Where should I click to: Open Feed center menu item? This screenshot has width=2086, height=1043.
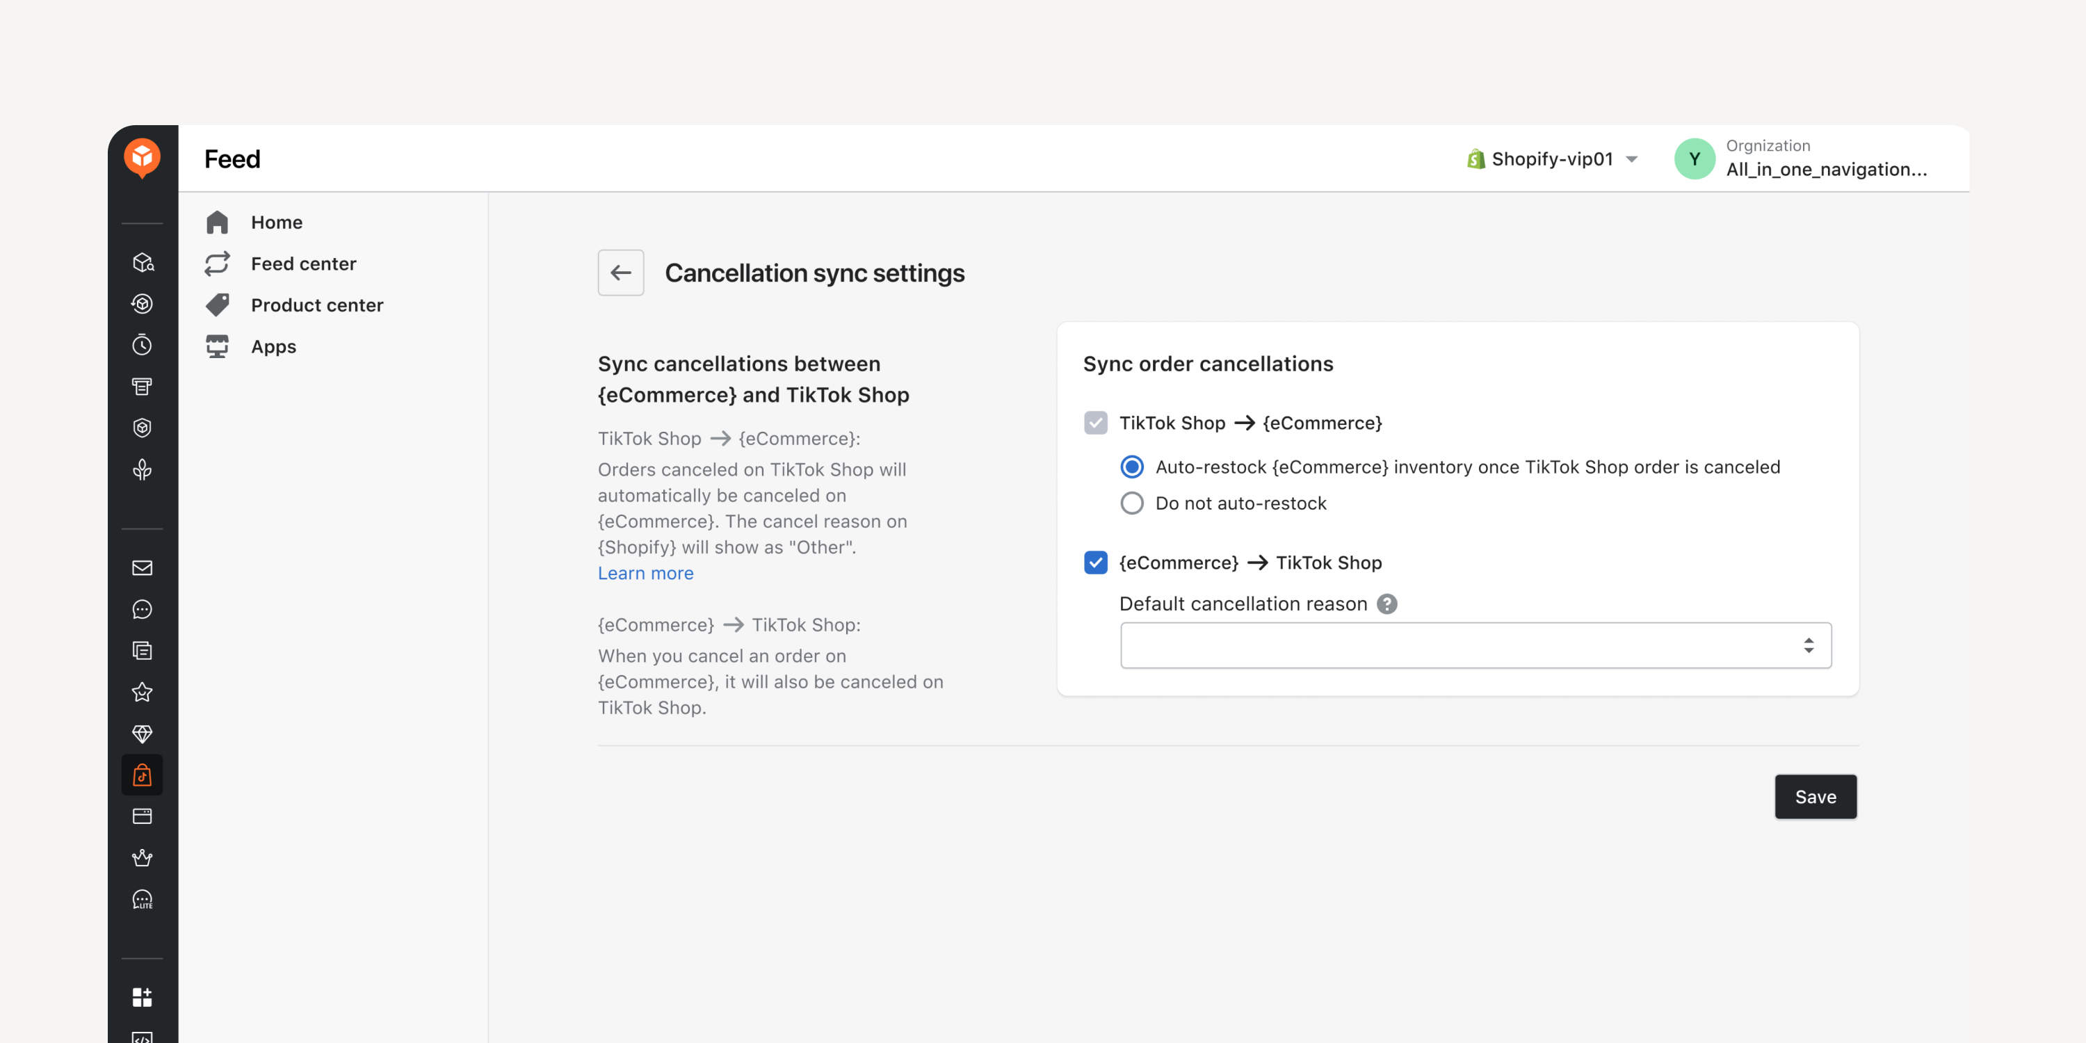tap(304, 263)
